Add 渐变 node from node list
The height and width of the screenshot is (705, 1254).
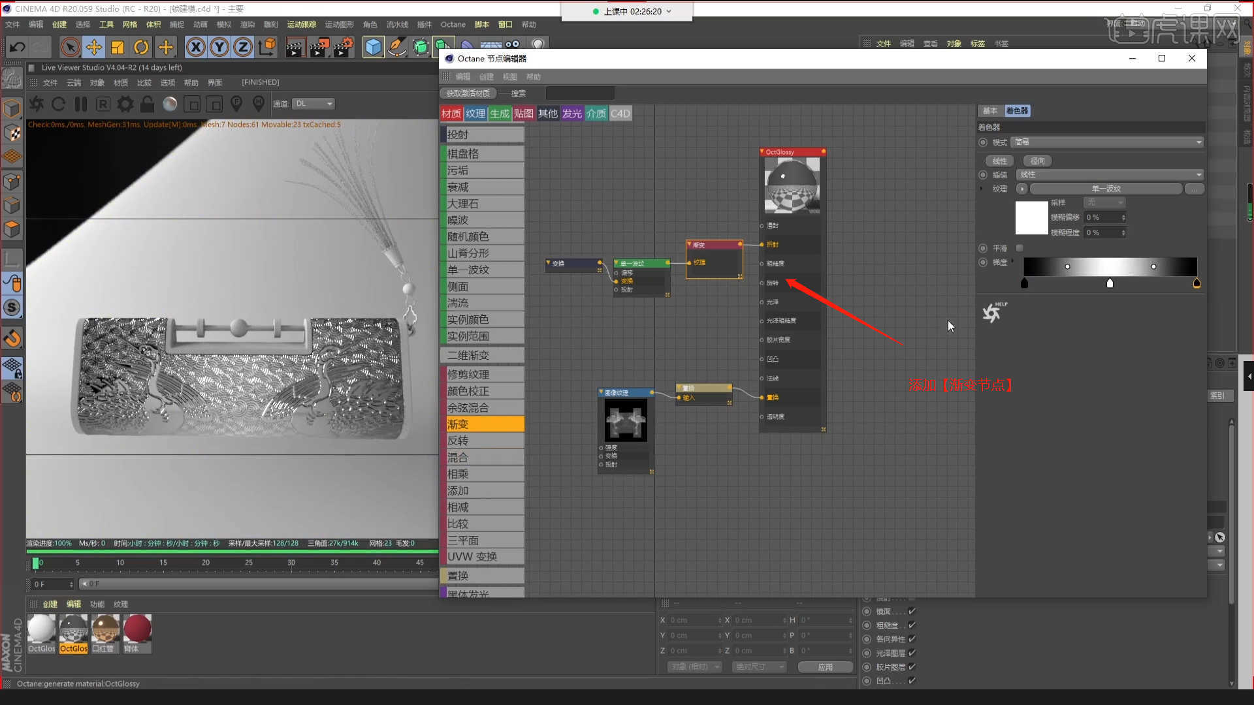[x=483, y=424]
